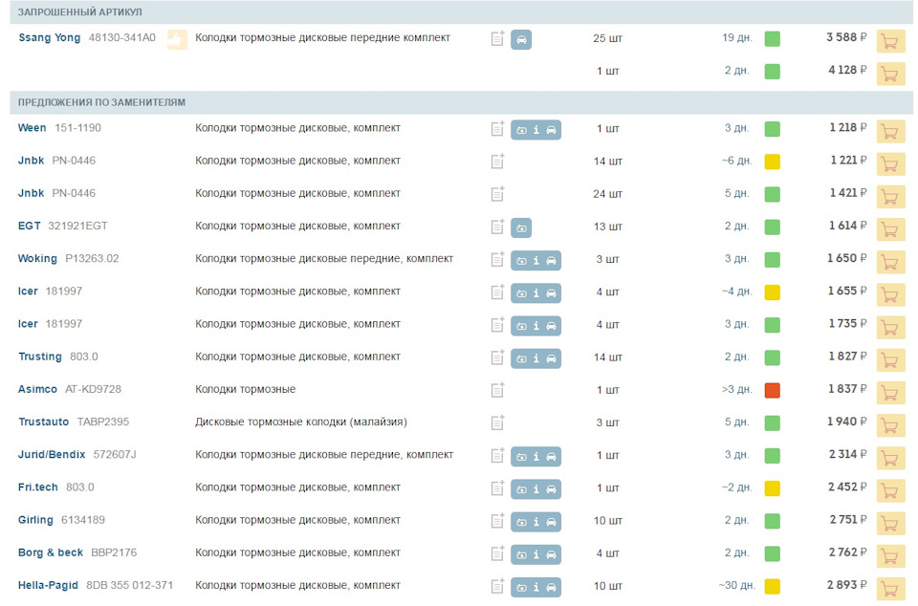Click the Trusting brand link
This screenshot has width=918, height=606.
pos(40,357)
